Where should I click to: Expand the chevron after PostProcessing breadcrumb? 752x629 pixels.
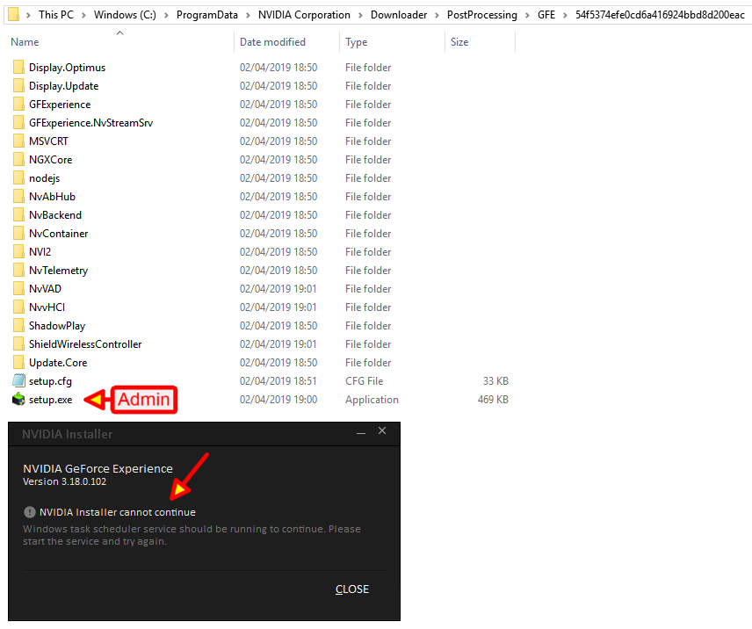tap(528, 15)
